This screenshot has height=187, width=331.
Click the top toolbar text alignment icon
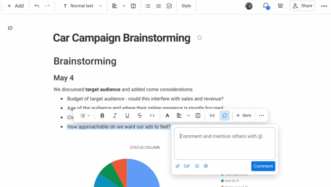pos(114,6)
